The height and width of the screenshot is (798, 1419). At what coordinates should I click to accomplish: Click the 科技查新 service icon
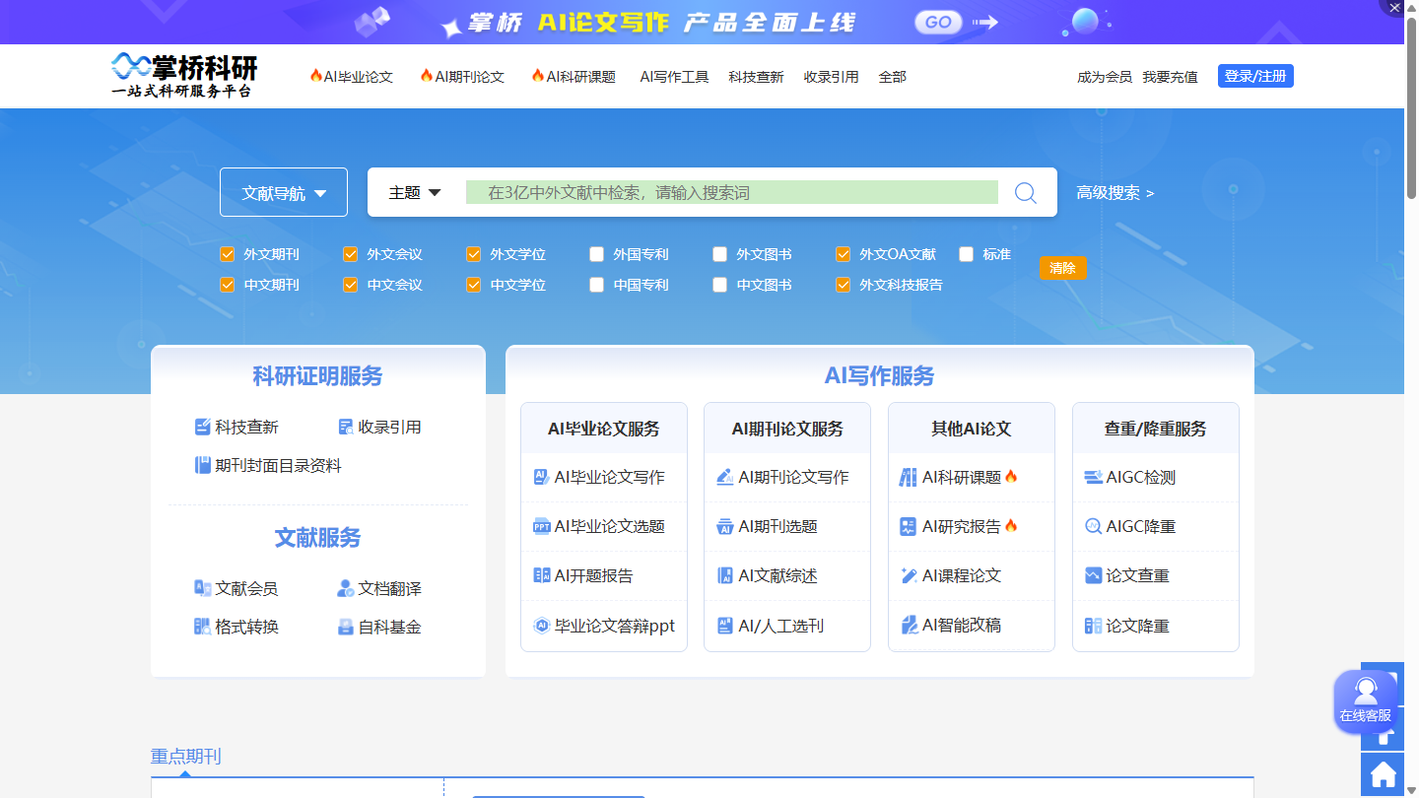tap(203, 427)
